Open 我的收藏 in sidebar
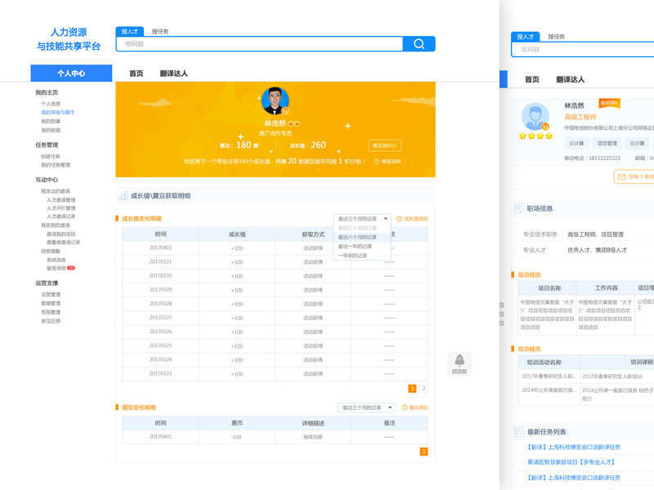The image size is (654, 490). pyautogui.click(x=51, y=130)
